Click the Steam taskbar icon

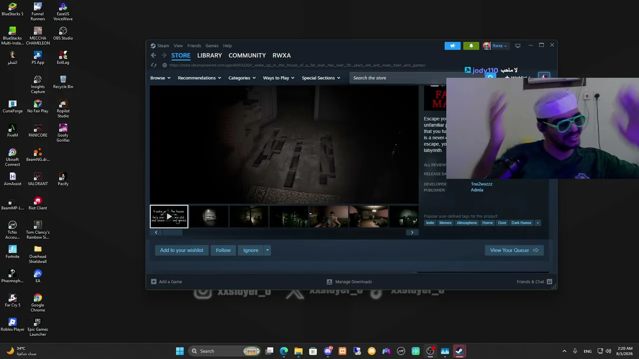tap(459, 351)
